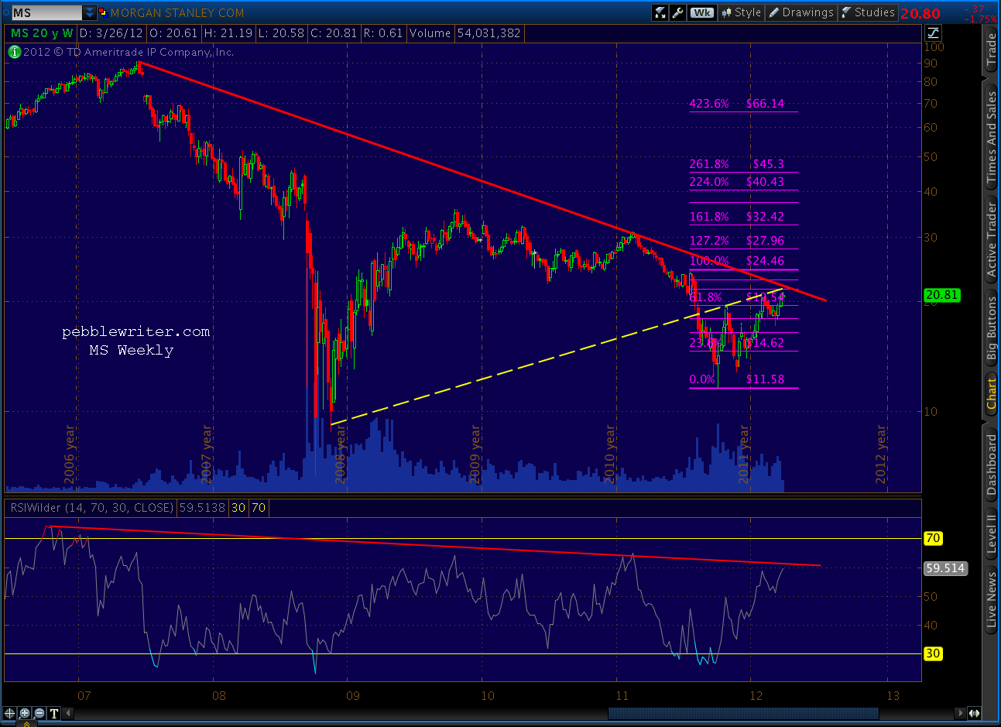Open the quick study/flask edit icon

coord(660,12)
